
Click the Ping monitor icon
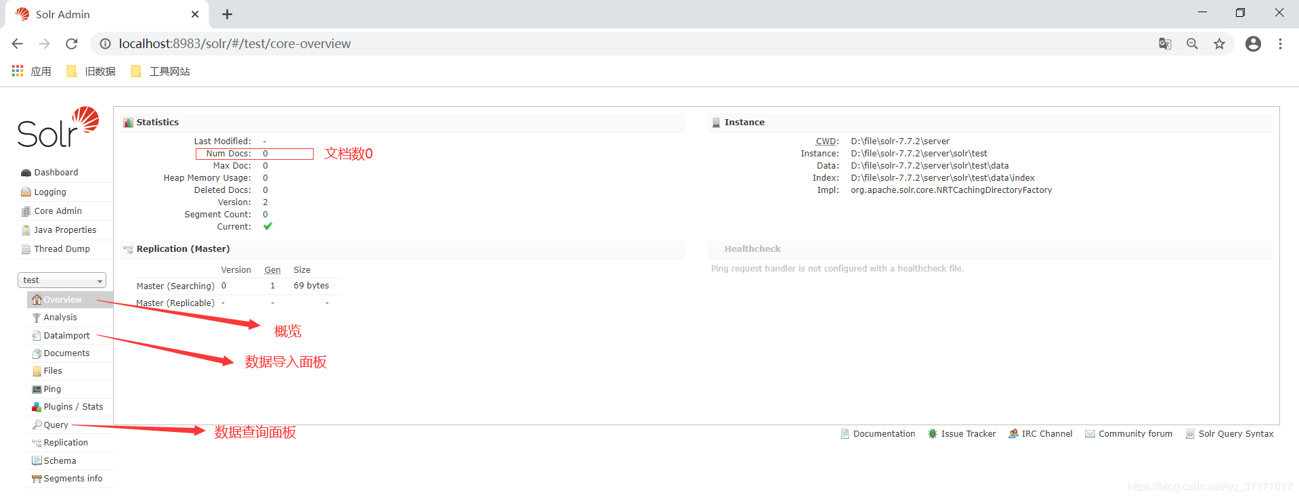37,389
